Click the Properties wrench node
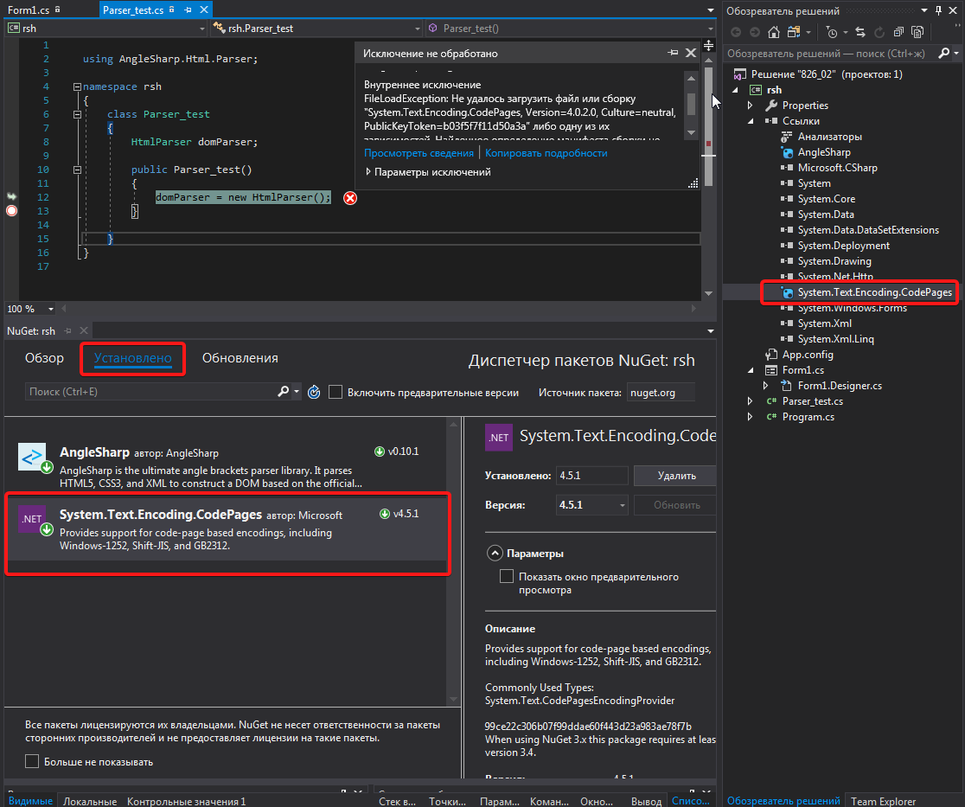The height and width of the screenshot is (807, 965). click(x=805, y=106)
